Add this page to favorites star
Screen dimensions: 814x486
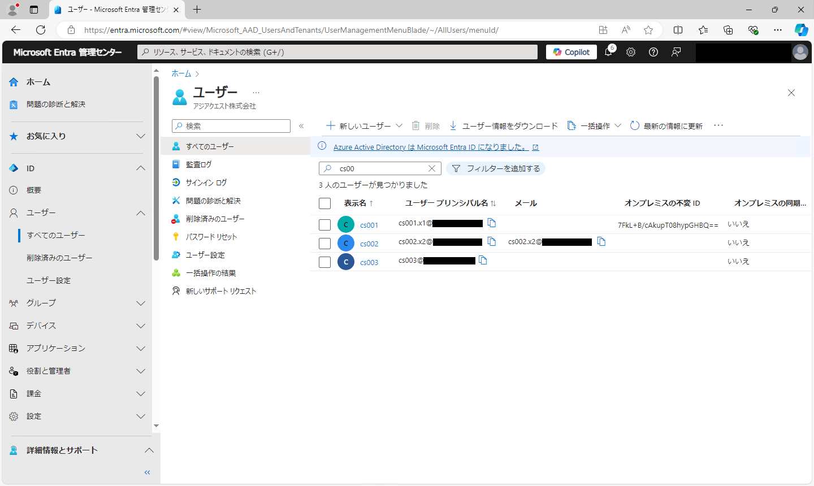[648, 30]
